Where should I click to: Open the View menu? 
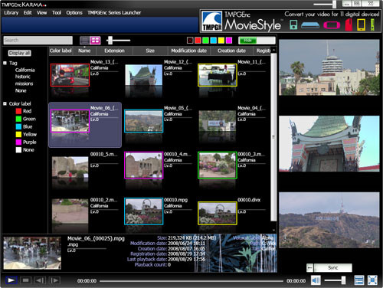point(41,12)
